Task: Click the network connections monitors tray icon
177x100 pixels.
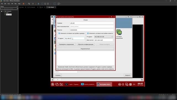Action: tap(127, 84)
